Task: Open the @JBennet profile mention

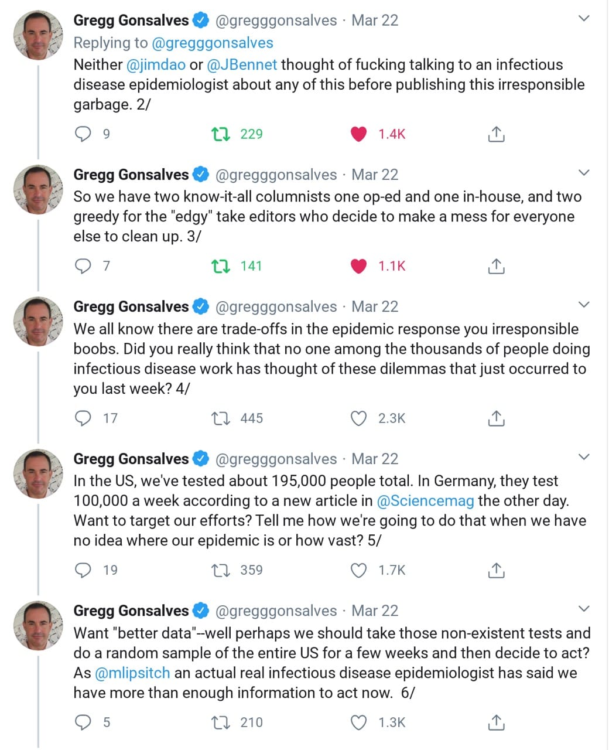Action: [242, 64]
